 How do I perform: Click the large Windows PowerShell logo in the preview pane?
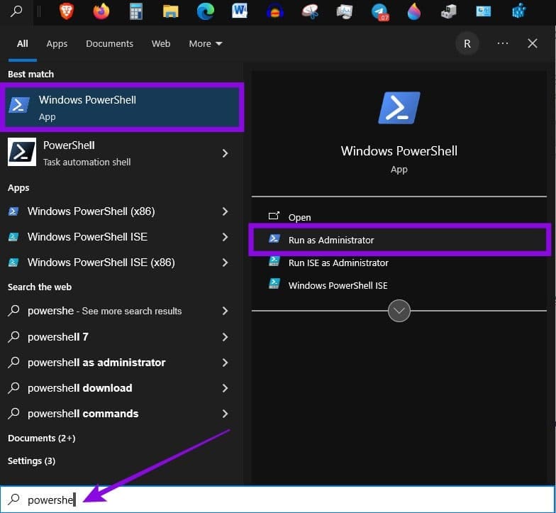[x=399, y=108]
